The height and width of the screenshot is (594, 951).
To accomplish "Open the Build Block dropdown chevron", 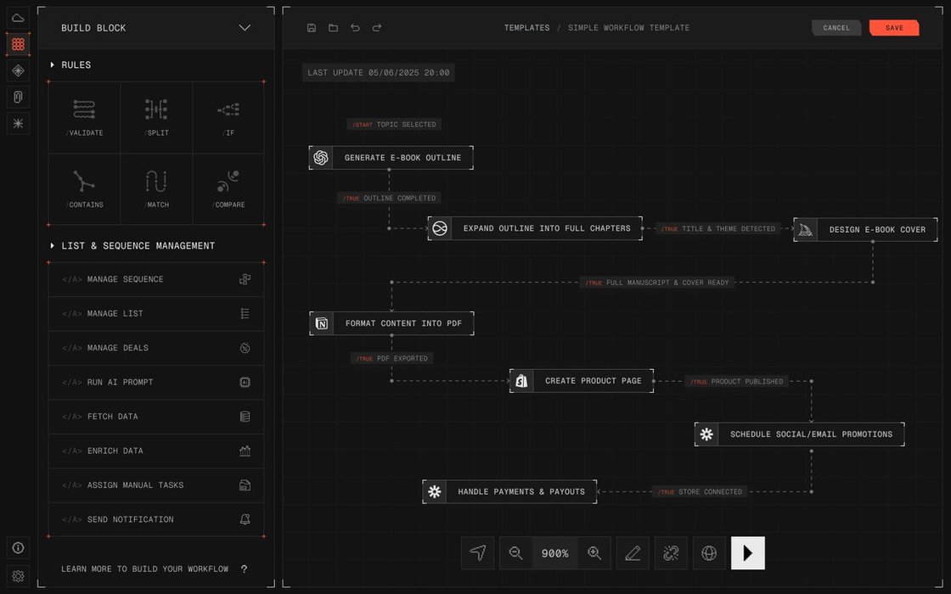I will click(245, 28).
